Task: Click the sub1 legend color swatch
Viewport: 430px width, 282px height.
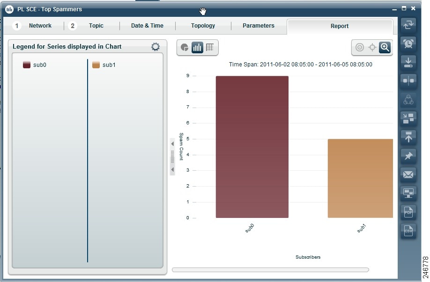Action: 96,65
